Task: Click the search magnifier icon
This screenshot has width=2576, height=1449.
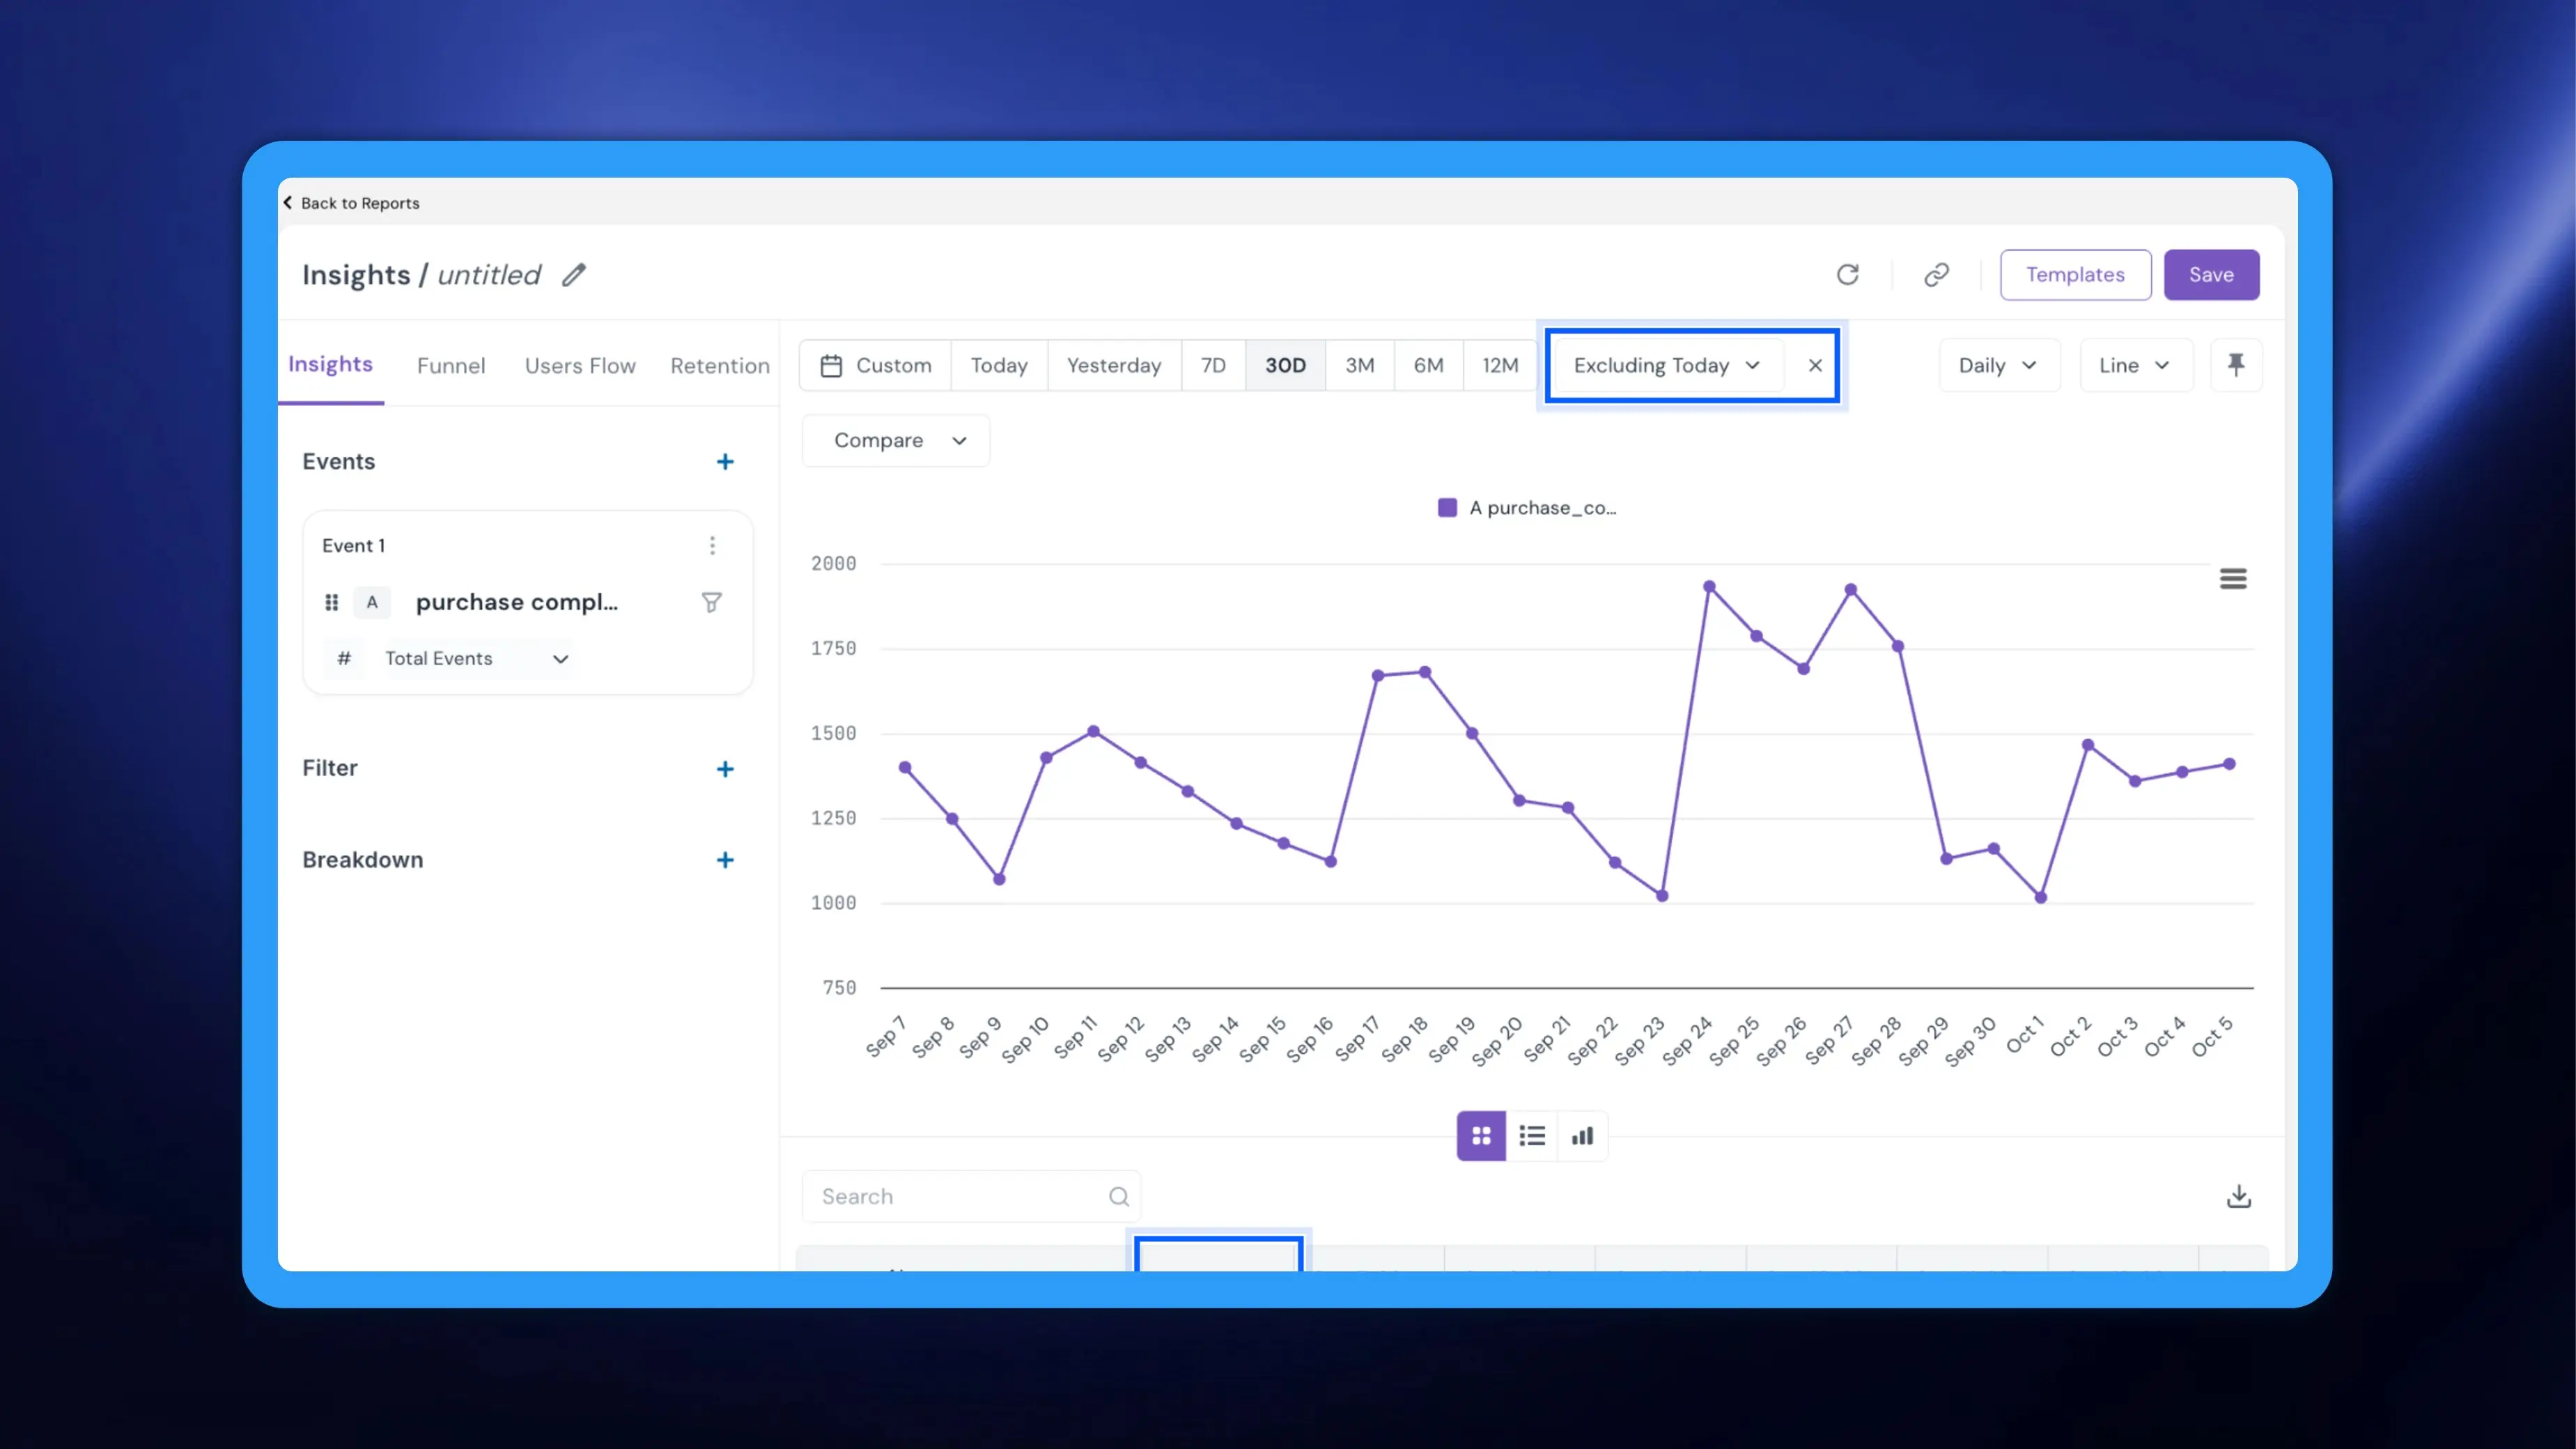Action: click(1118, 1197)
